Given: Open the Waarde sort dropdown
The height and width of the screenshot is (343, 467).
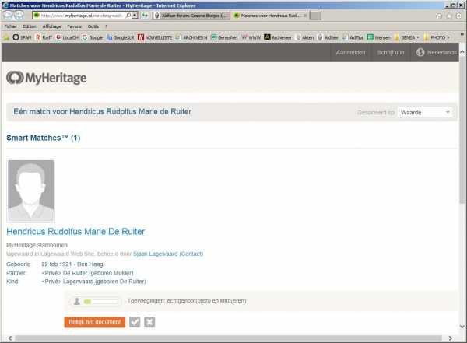Looking at the screenshot, I should tap(425, 112).
